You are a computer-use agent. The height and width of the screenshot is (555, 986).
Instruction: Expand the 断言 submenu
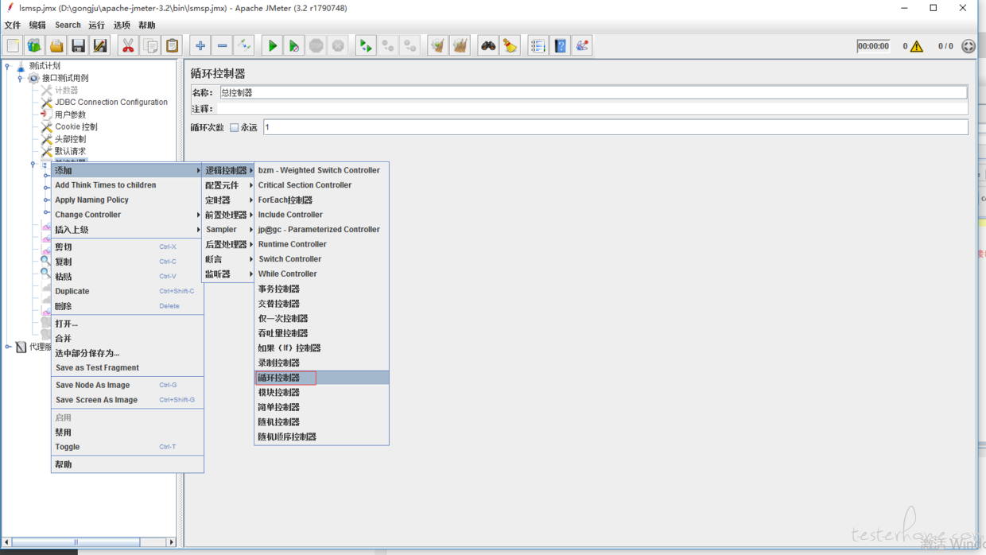(x=228, y=259)
